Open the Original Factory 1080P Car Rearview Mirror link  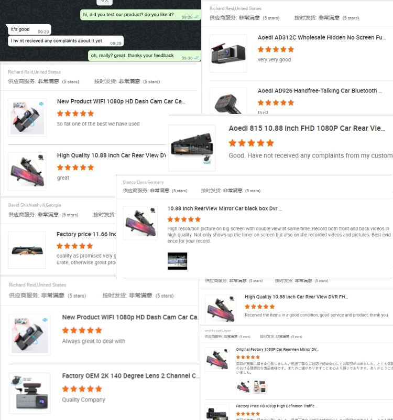coord(277,349)
